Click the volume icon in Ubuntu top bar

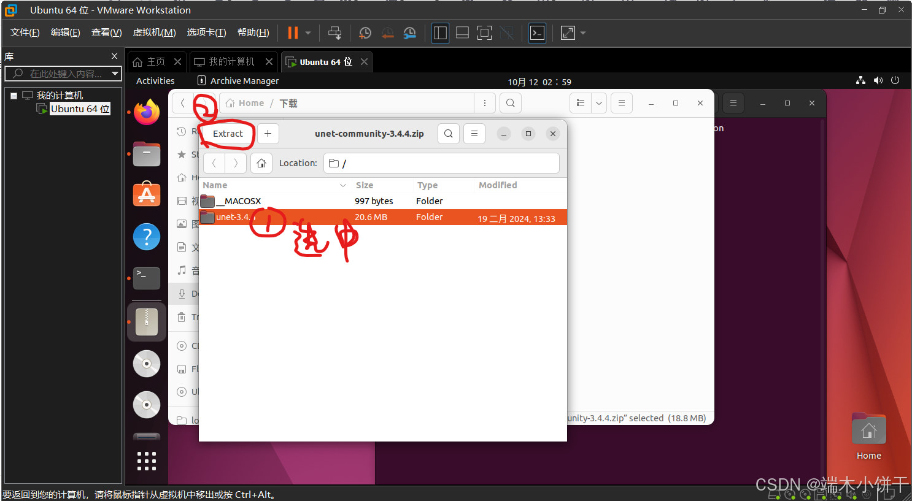coord(878,80)
